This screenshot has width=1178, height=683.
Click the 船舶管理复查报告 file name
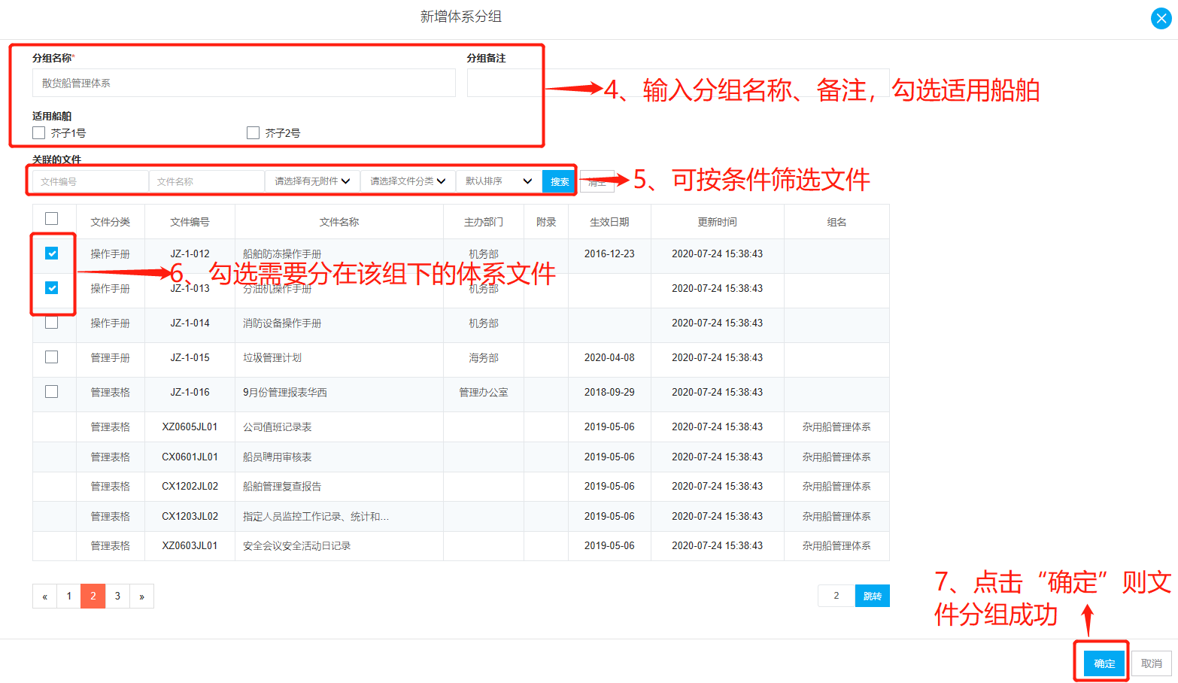point(282,487)
